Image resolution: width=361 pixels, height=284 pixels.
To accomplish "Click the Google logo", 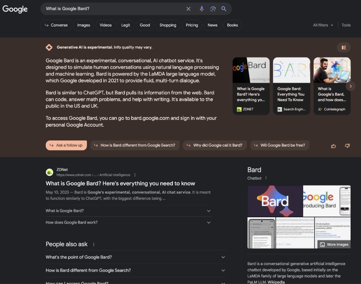I will pyautogui.click(x=15, y=9).
